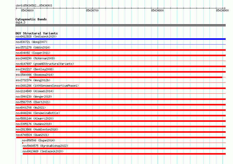
Task: Click nsv6001708 (Wu2021) label
Action: pos(31,108)
